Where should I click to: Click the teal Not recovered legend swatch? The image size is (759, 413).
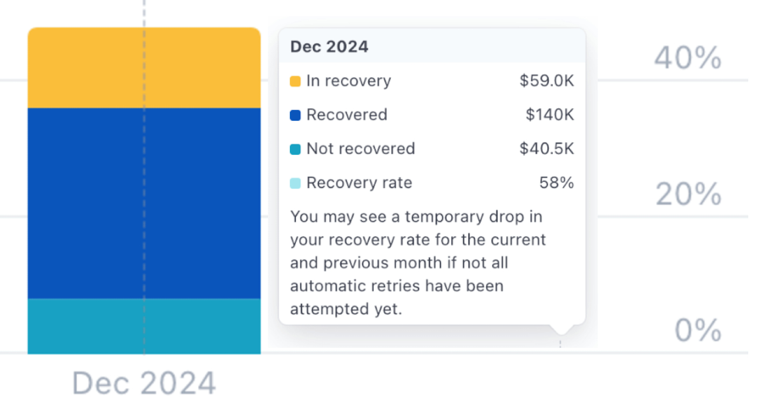pos(295,149)
